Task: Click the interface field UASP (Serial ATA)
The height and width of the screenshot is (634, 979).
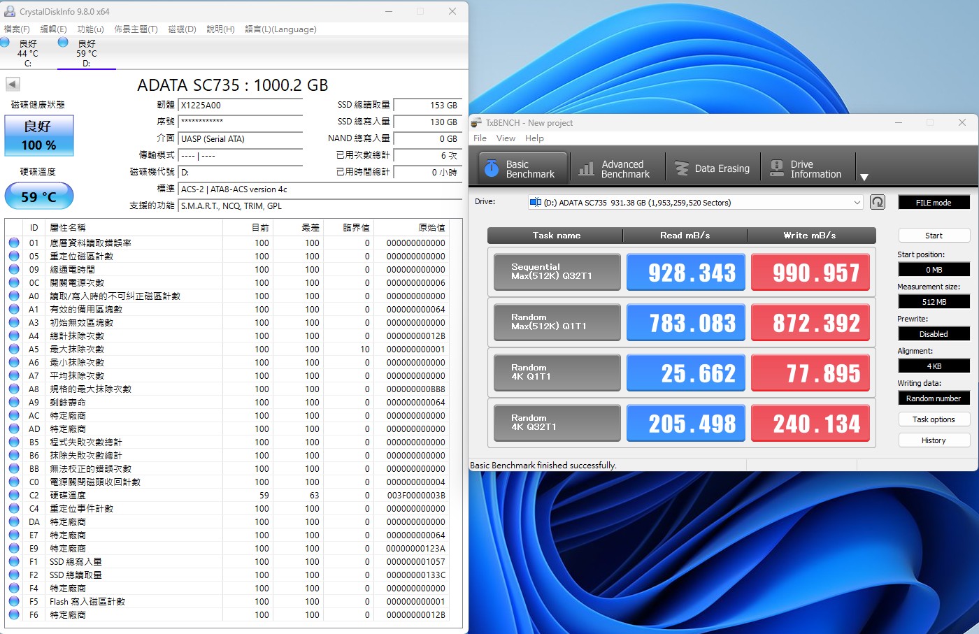Action: point(241,139)
